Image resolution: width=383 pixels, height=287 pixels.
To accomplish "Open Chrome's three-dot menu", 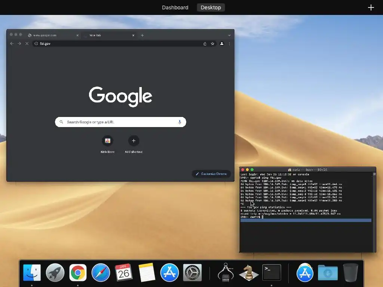I will pyautogui.click(x=229, y=44).
